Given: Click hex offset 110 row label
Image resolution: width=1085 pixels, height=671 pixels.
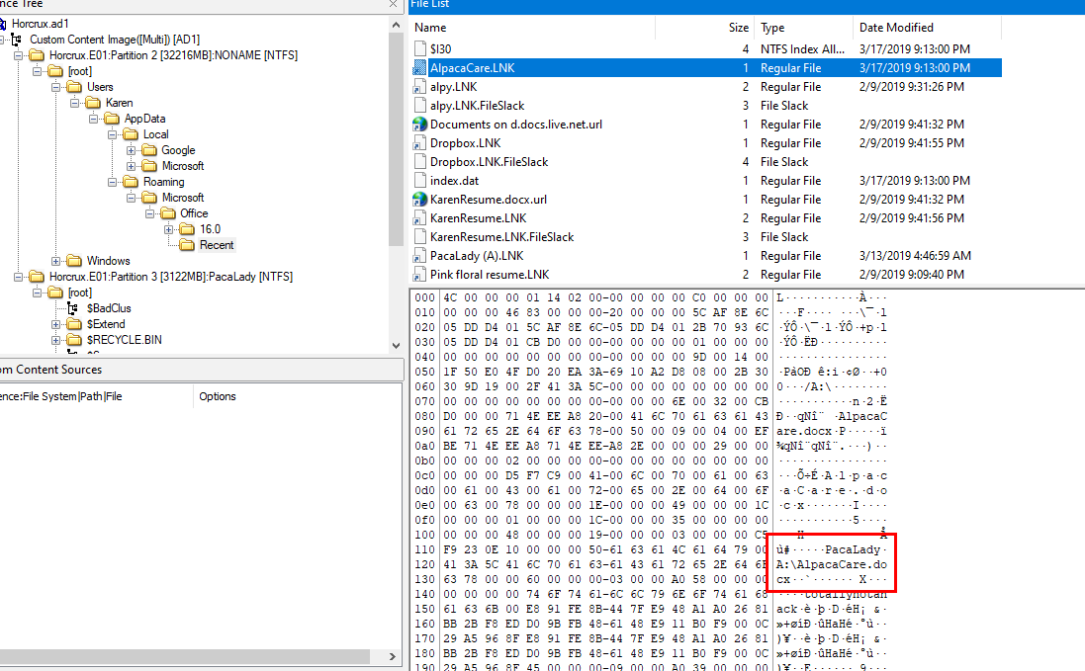Looking at the screenshot, I should (x=425, y=550).
